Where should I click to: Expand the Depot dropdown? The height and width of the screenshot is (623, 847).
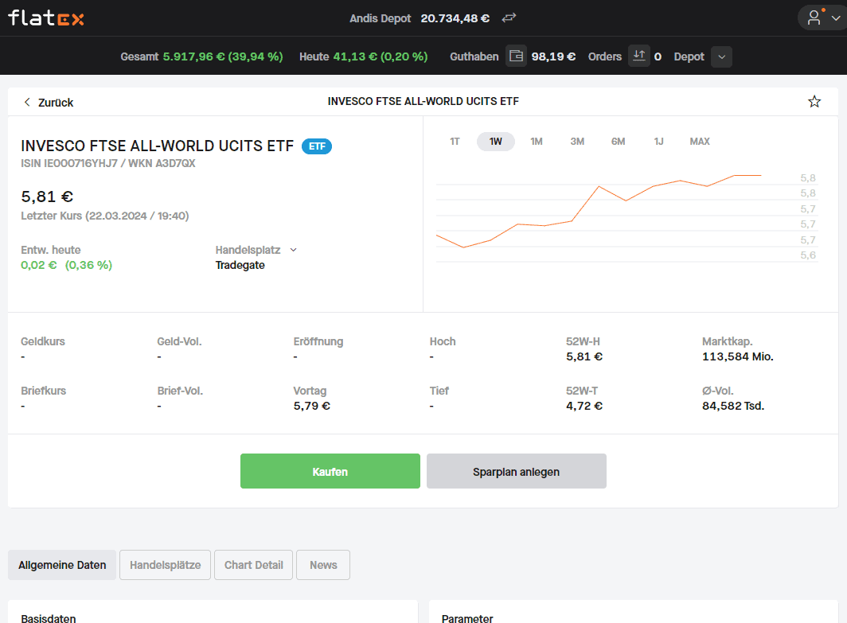[721, 56]
